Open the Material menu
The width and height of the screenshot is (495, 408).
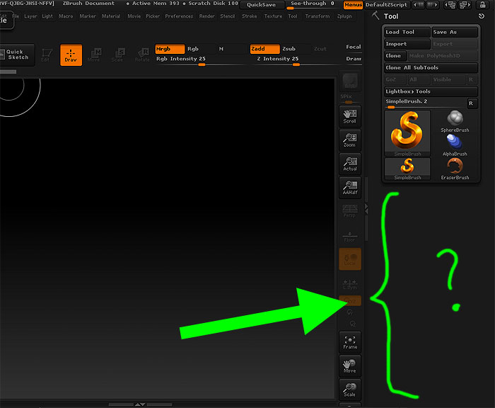click(111, 16)
